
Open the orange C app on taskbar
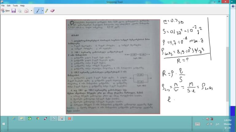point(69,119)
